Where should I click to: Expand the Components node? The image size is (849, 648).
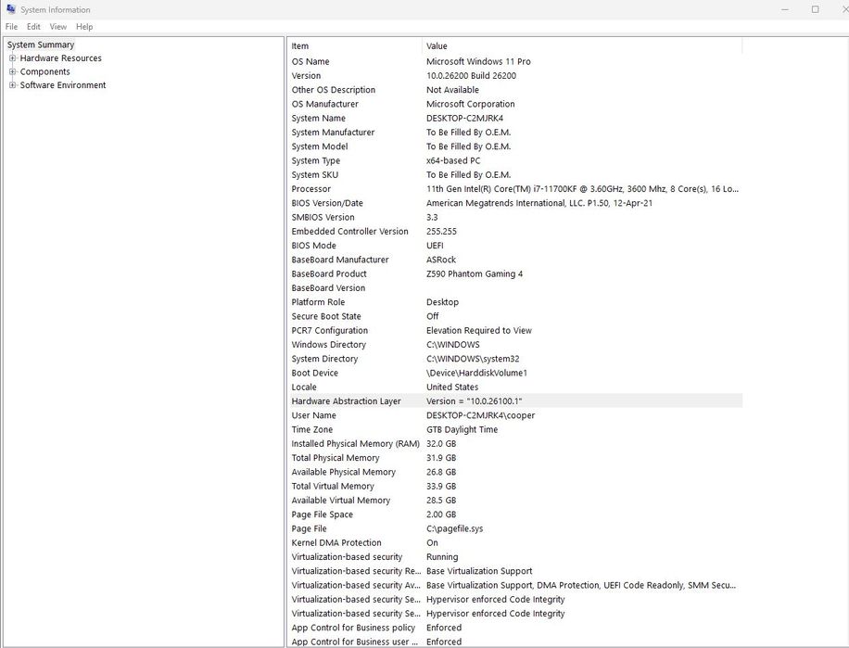pos(12,71)
